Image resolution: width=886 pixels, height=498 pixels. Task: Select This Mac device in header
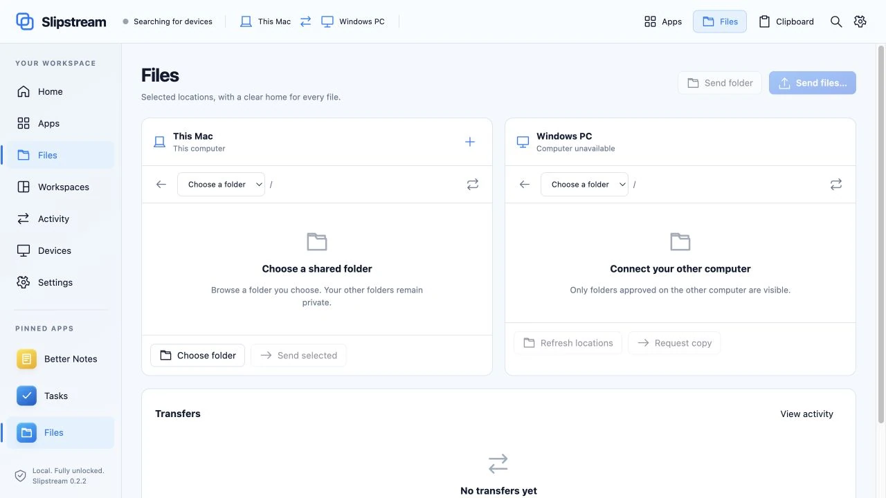point(265,21)
